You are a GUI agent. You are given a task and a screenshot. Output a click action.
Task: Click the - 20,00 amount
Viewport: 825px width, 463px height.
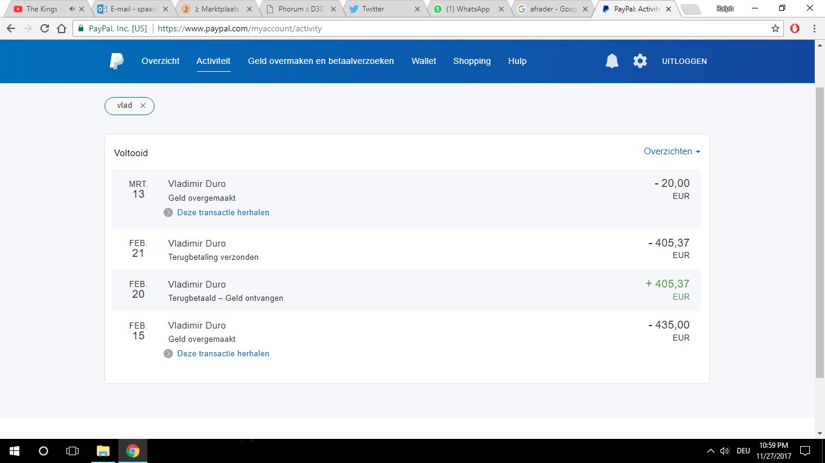click(x=672, y=183)
